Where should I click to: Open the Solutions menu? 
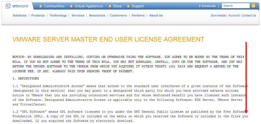(x=20, y=15)
